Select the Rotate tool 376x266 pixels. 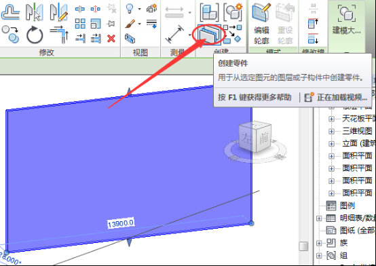[x=35, y=35]
